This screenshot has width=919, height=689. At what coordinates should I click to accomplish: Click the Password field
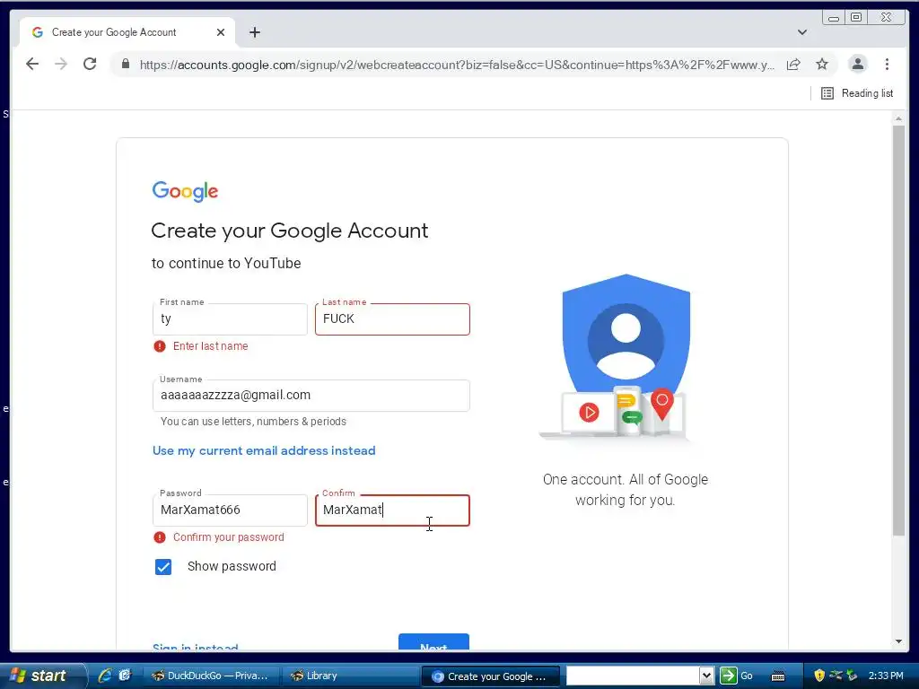[x=230, y=510]
